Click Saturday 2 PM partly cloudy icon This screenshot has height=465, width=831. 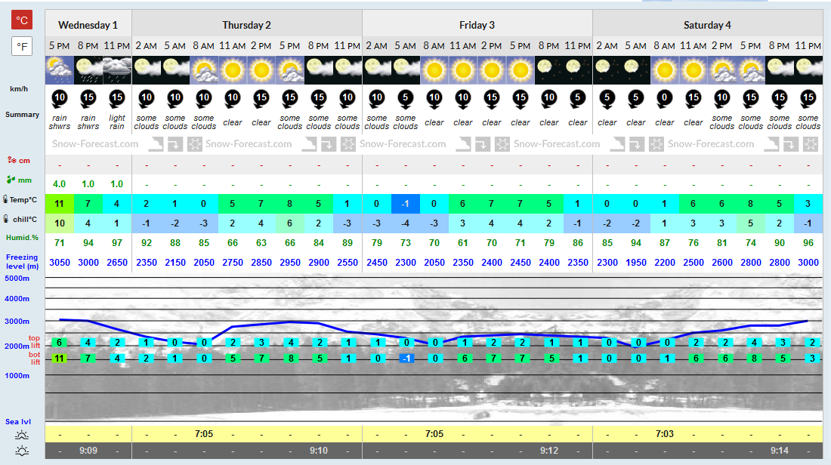[x=721, y=70]
